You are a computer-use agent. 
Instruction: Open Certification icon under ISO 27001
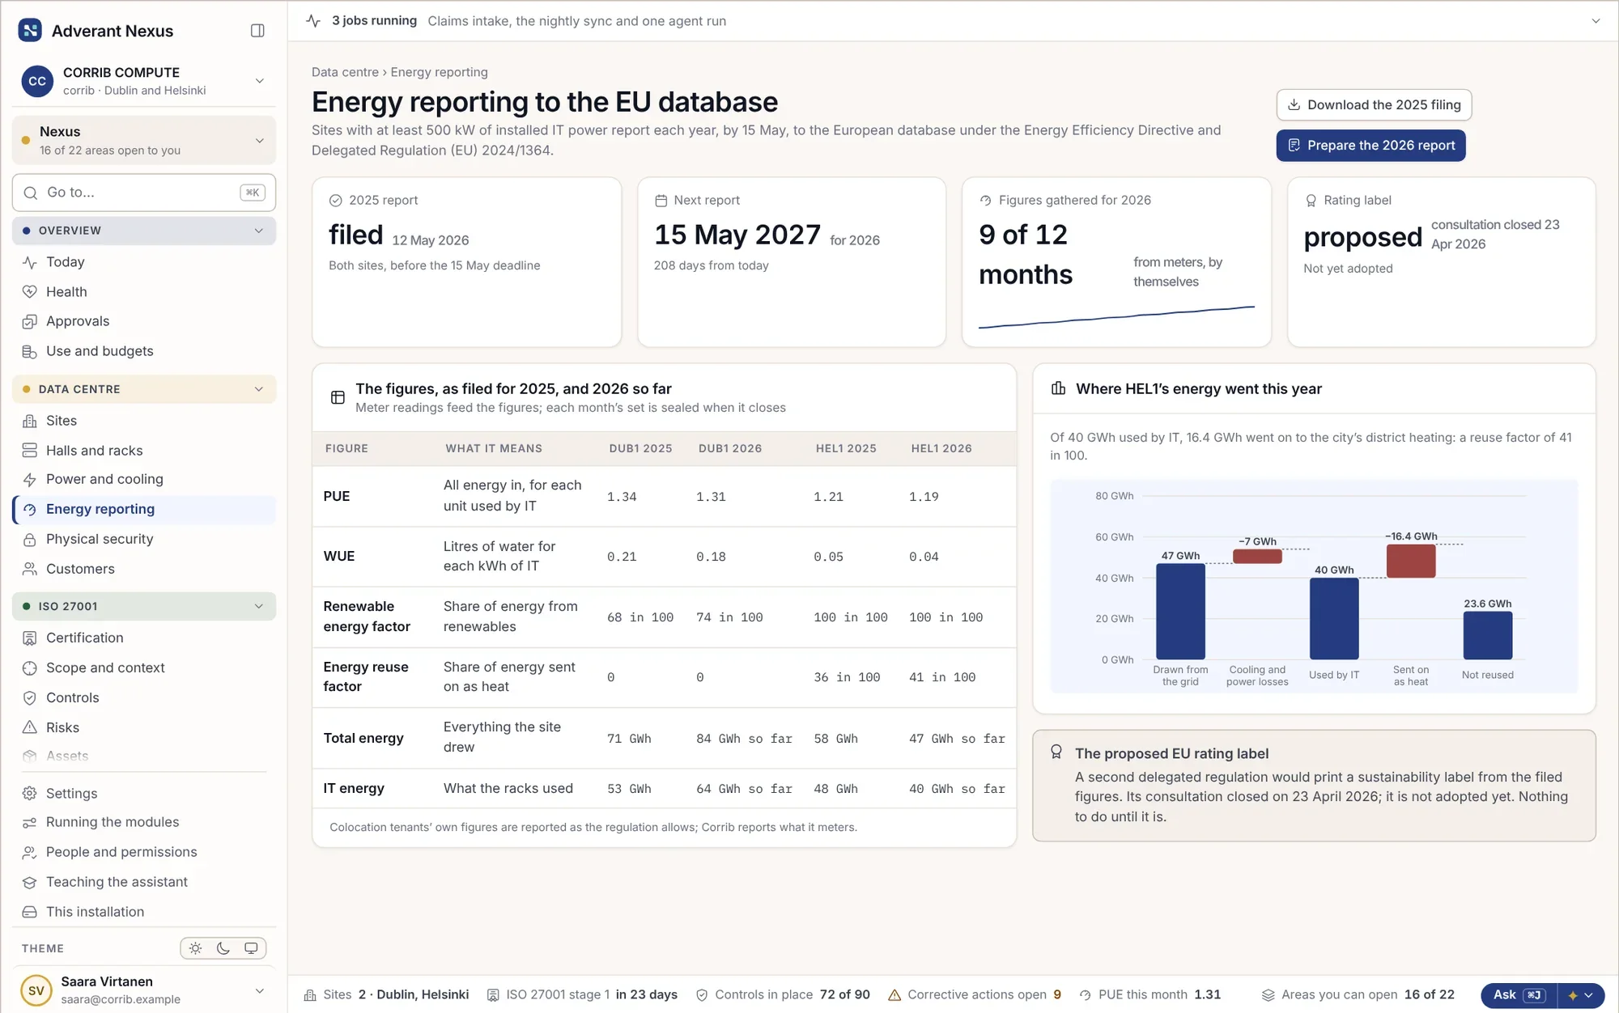pyautogui.click(x=30, y=638)
